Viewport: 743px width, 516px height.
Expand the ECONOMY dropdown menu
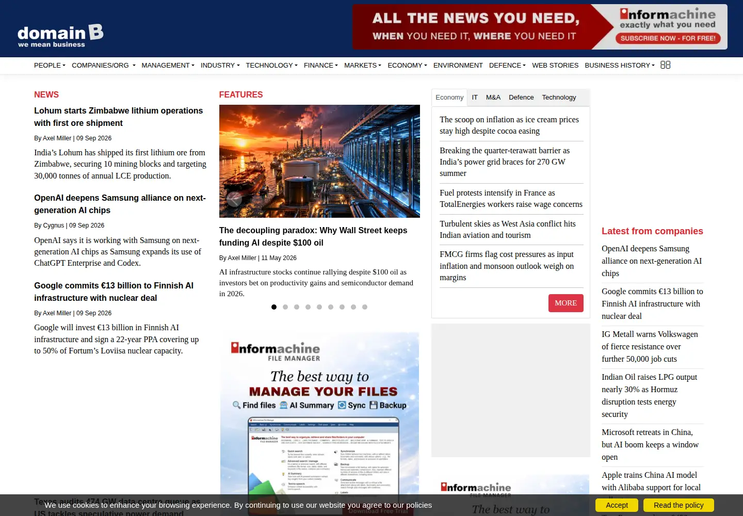point(407,66)
